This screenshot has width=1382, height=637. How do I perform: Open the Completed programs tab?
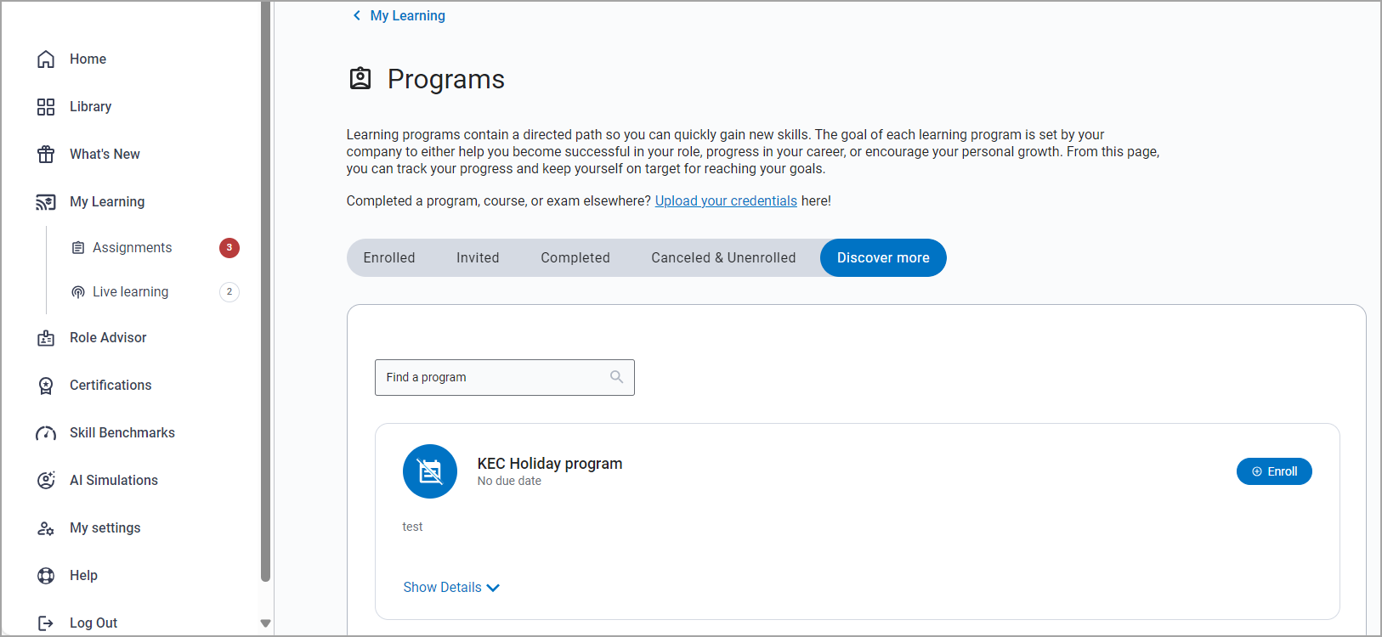575,257
